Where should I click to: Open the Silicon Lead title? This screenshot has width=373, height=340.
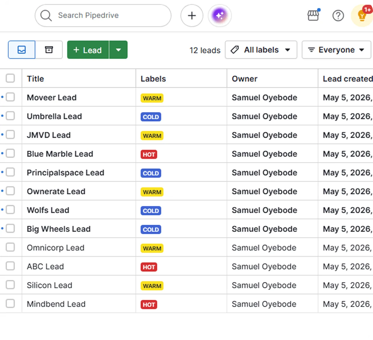[x=50, y=285]
